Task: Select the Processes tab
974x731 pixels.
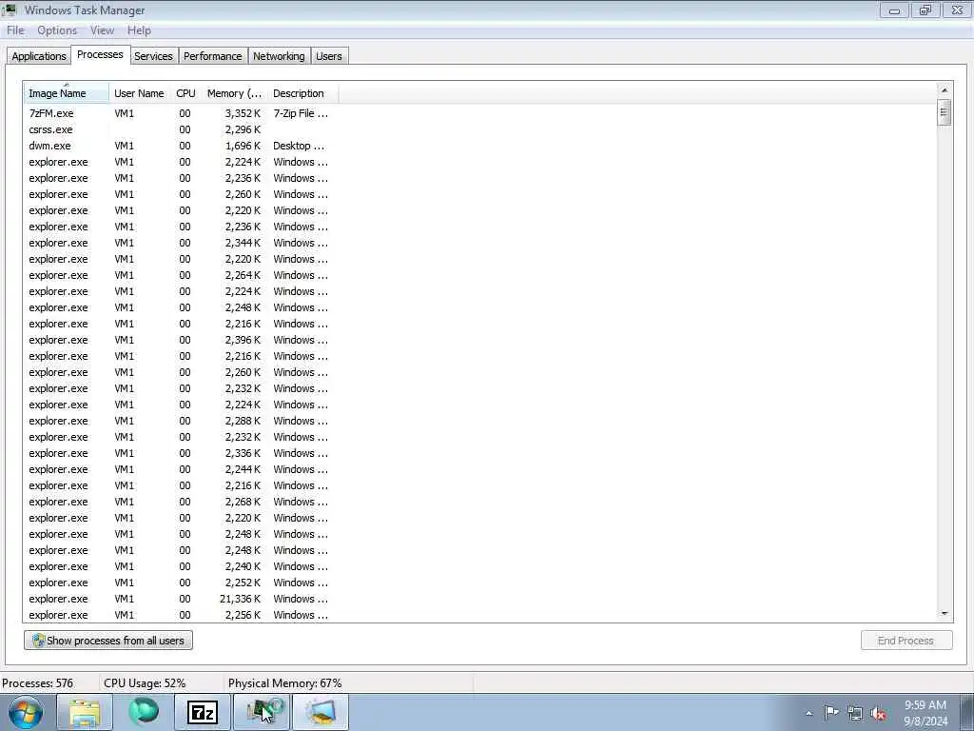Action: (100, 54)
